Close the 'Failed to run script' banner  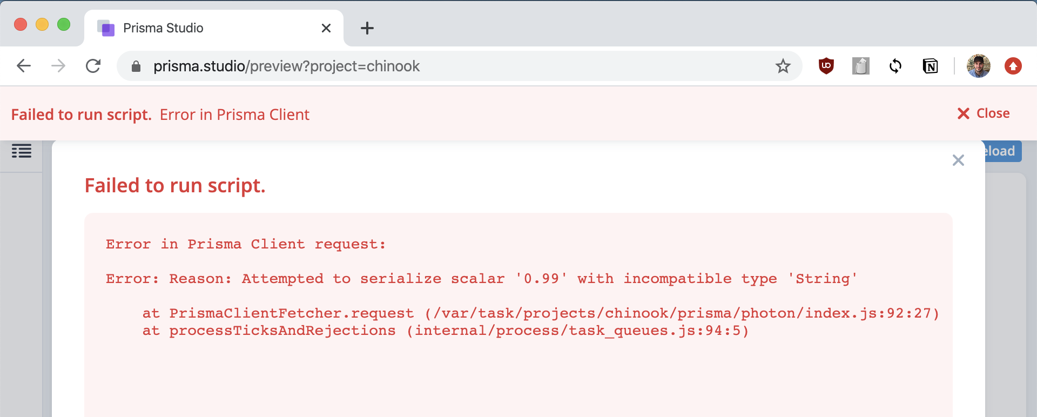[982, 113]
